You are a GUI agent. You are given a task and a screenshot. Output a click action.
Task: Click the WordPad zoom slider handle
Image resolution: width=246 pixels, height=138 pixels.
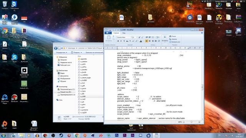(191, 122)
